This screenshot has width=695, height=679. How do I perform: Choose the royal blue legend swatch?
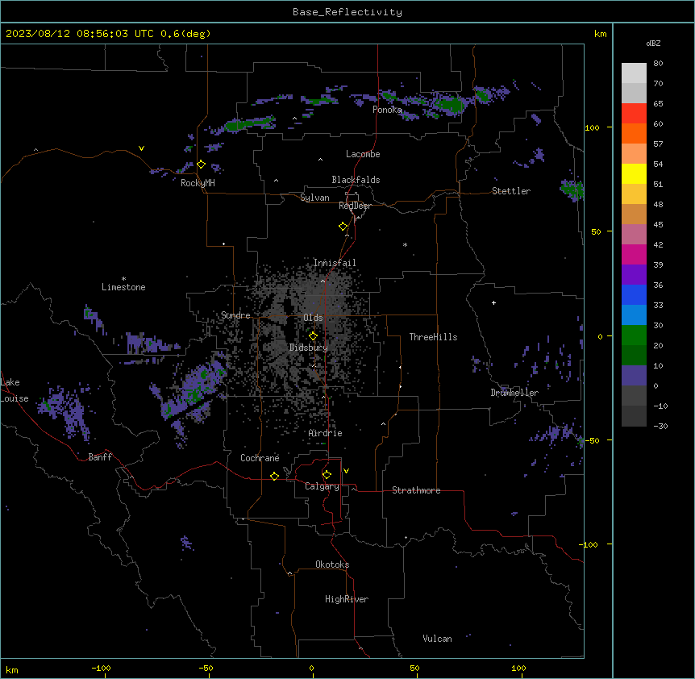point(634,294)
